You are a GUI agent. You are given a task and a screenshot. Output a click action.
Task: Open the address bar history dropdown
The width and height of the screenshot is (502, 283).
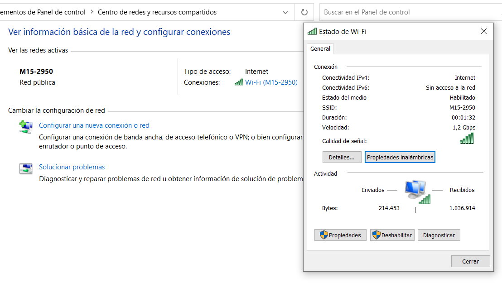(285, 12)
